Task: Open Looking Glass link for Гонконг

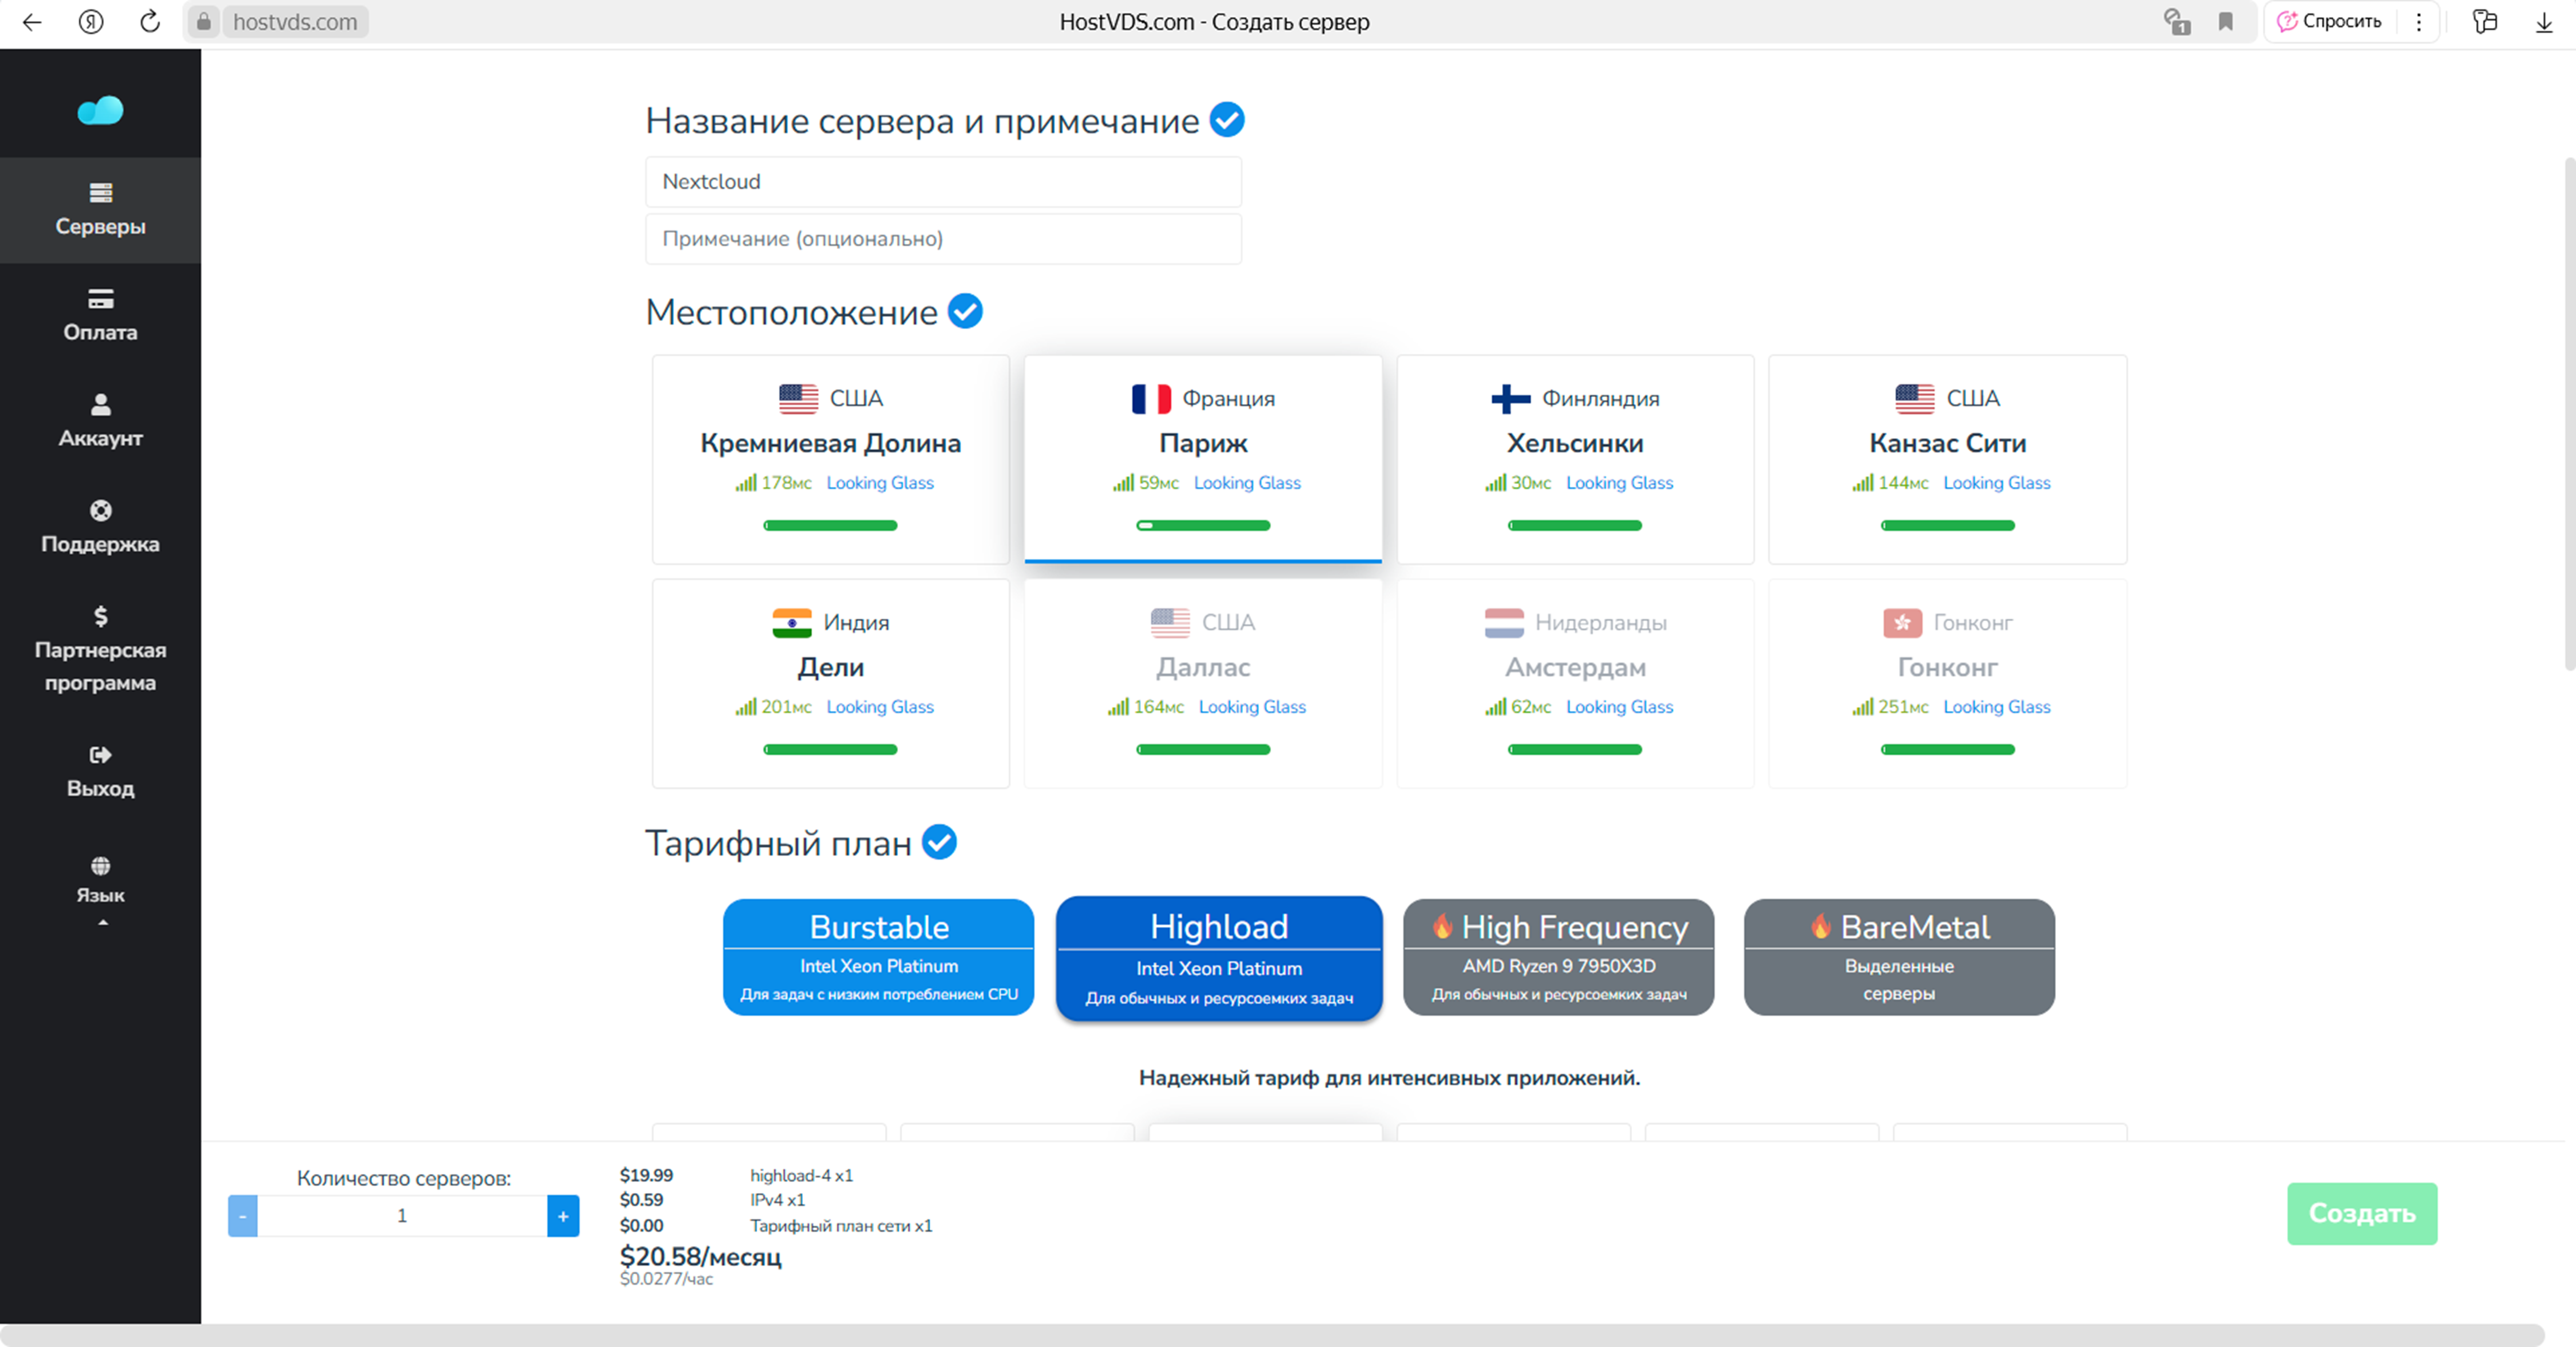Action: [1997, 707]
